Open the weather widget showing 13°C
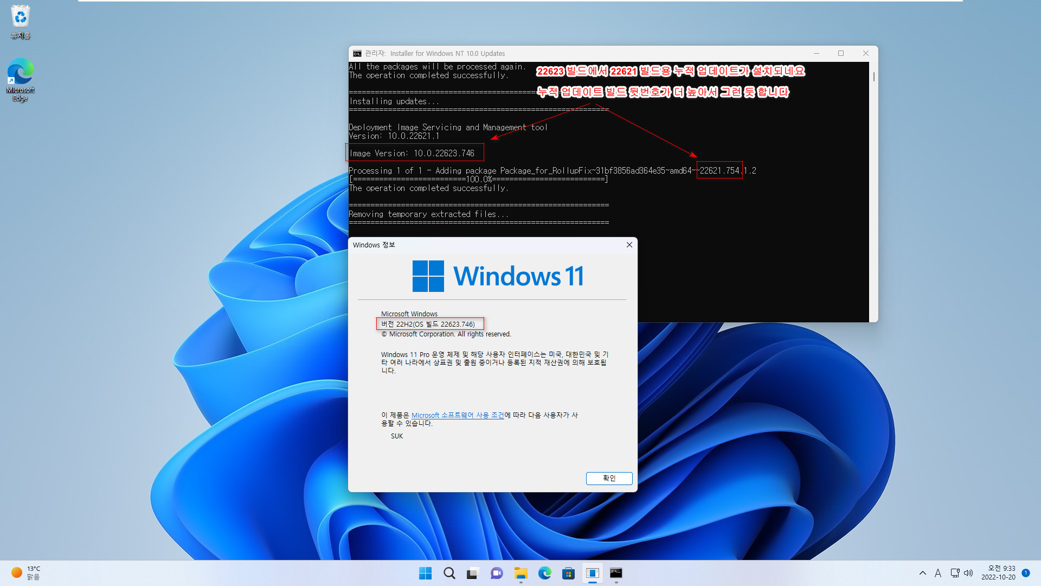The height and width of the screenshot is (586, 1041). pyautogui.click(x=26, y=573)
